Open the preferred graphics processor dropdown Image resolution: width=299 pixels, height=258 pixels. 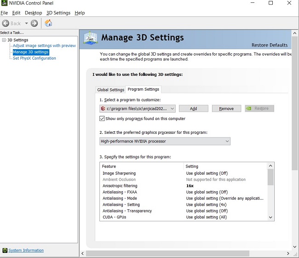[165, 141]
